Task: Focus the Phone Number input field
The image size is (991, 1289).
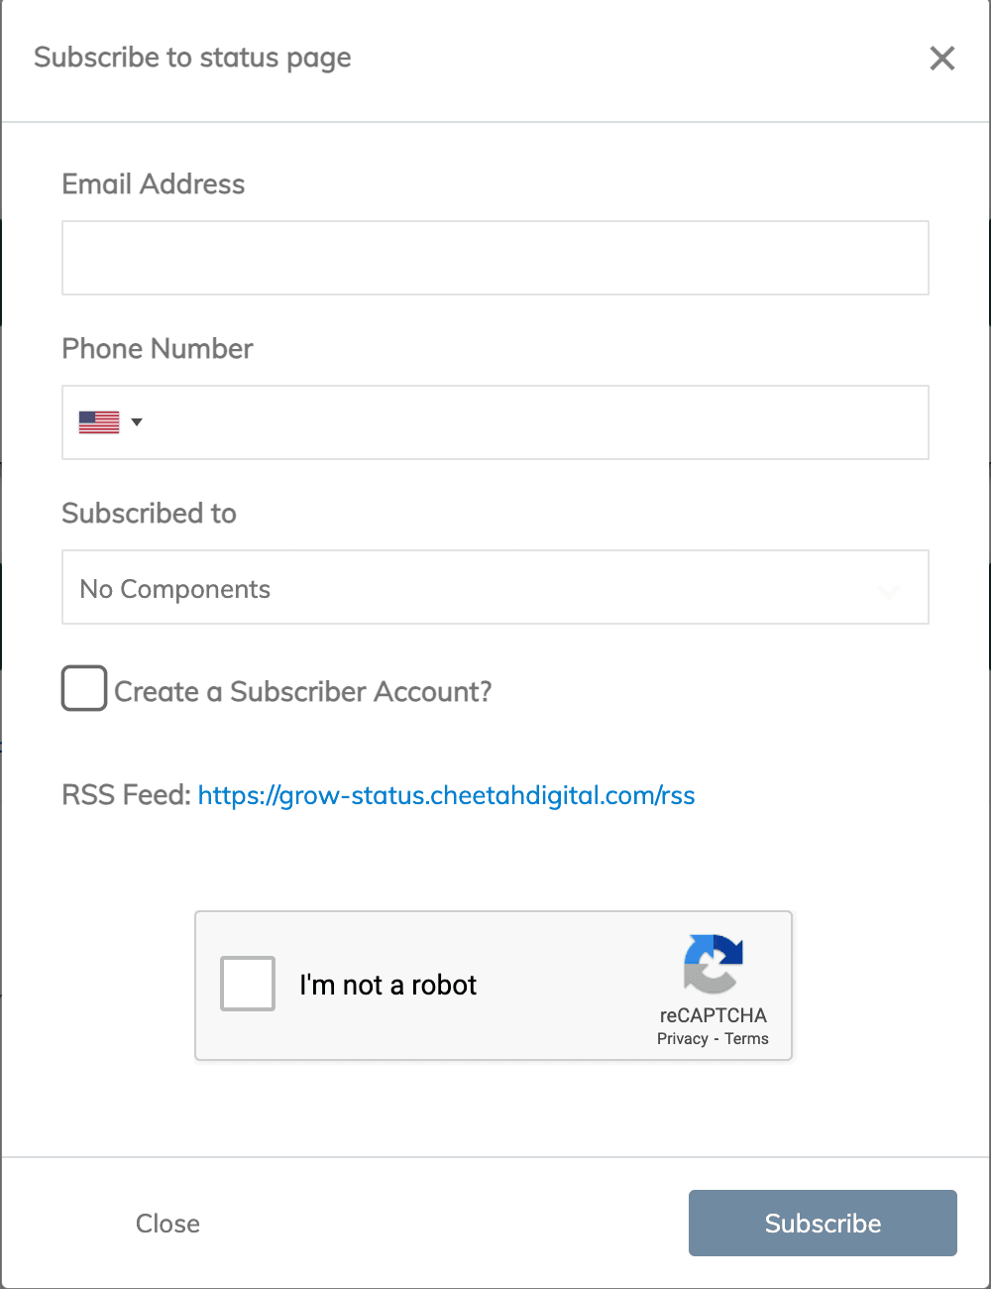Action: point(535,422)
